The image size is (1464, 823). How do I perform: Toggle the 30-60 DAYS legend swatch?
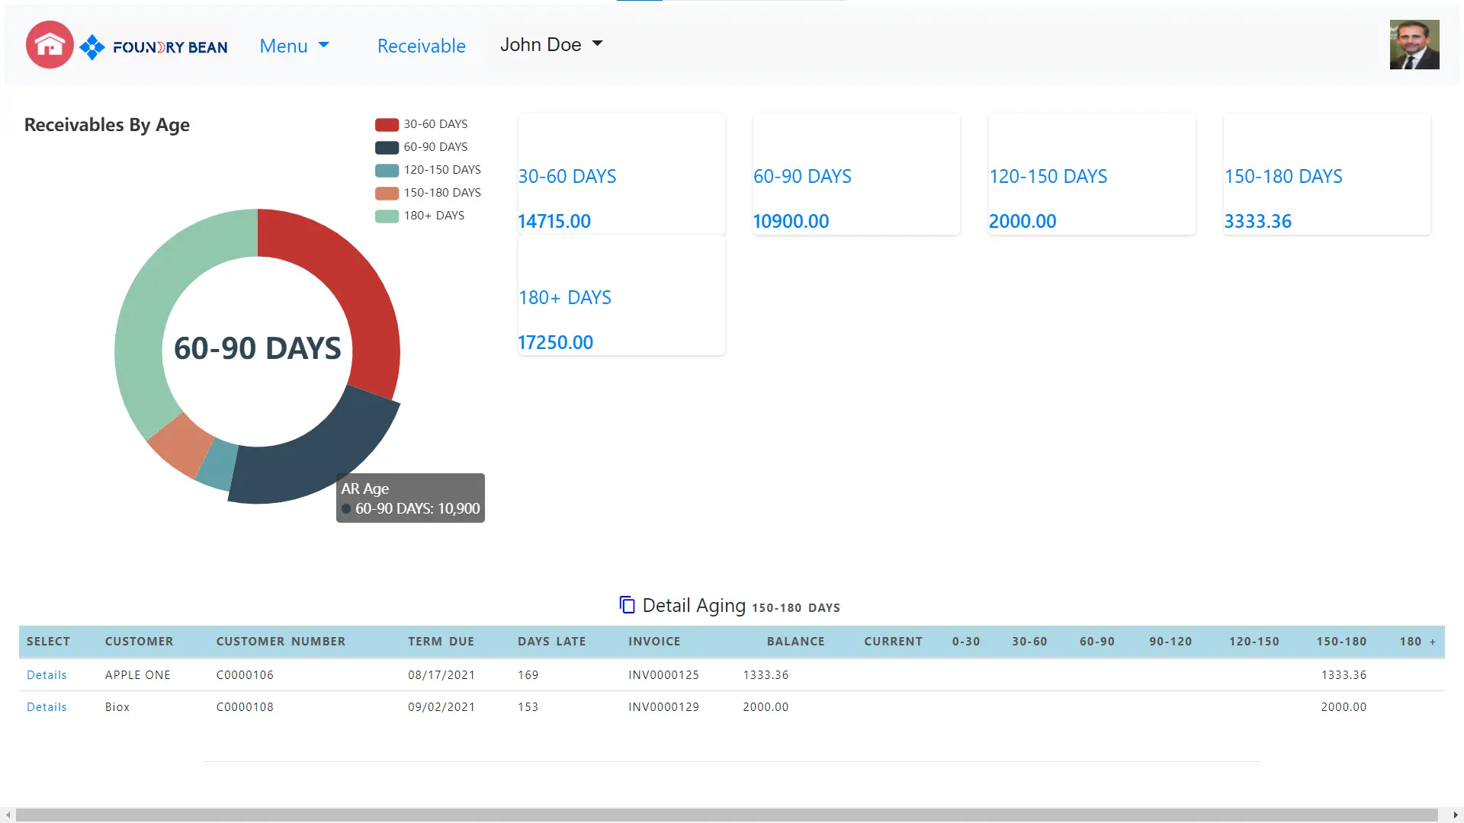click(387, 124)
